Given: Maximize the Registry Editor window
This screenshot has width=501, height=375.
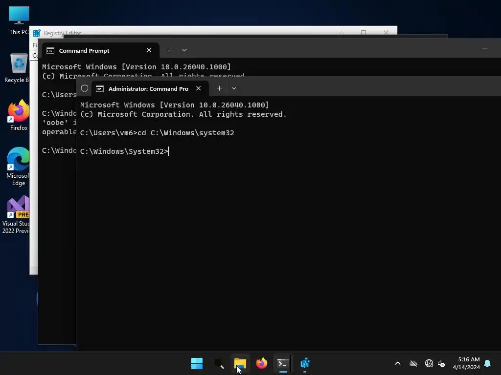Looking at the screenshot, I should [364, 32].
